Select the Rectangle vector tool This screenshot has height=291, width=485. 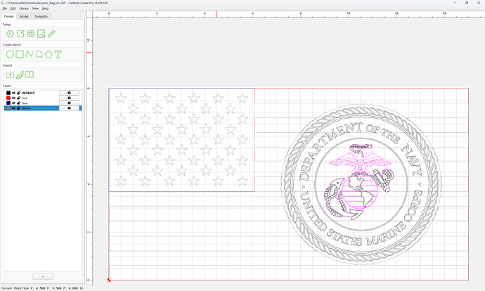[20, 54]
